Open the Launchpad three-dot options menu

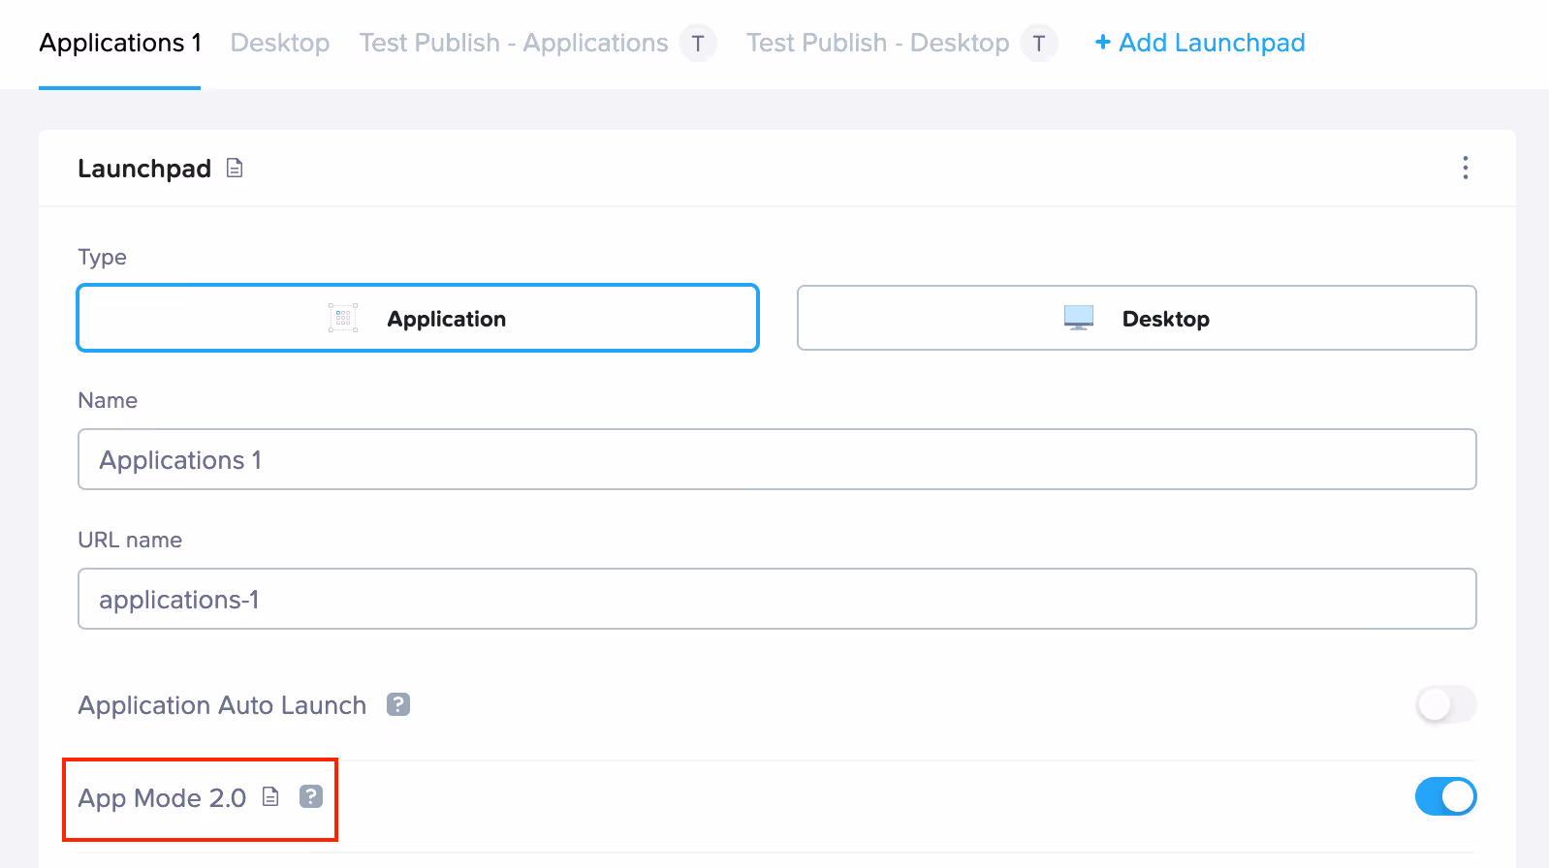tap(1466, 168)
